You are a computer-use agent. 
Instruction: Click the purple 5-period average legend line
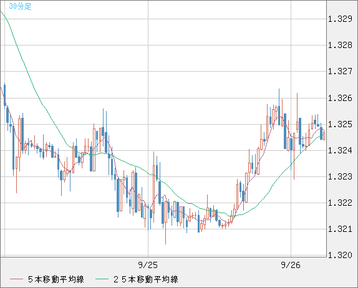click(16, 279)
